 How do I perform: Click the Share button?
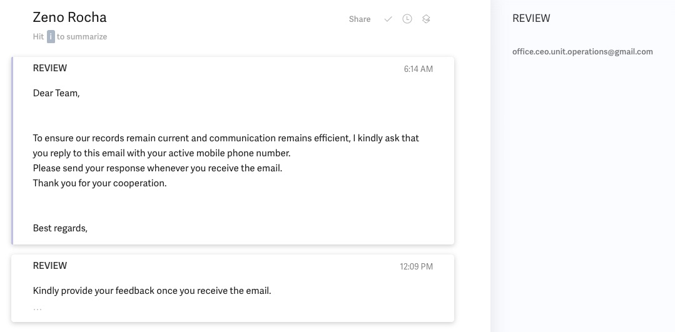(x=360, y=19)
